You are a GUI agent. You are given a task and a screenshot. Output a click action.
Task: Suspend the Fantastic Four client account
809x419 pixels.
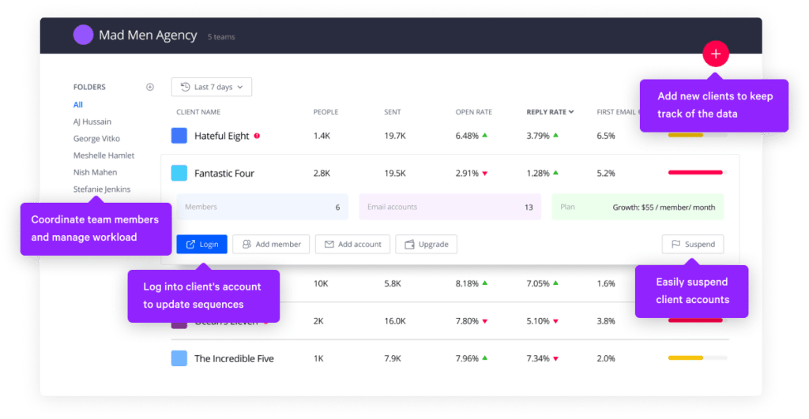pos(692,245)
